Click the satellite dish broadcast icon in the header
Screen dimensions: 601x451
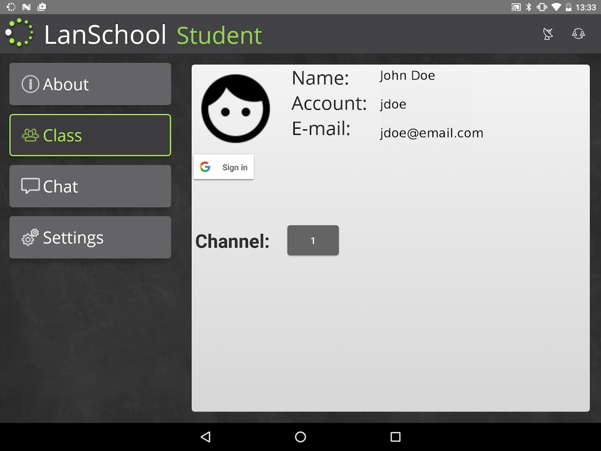click(548, 34)
